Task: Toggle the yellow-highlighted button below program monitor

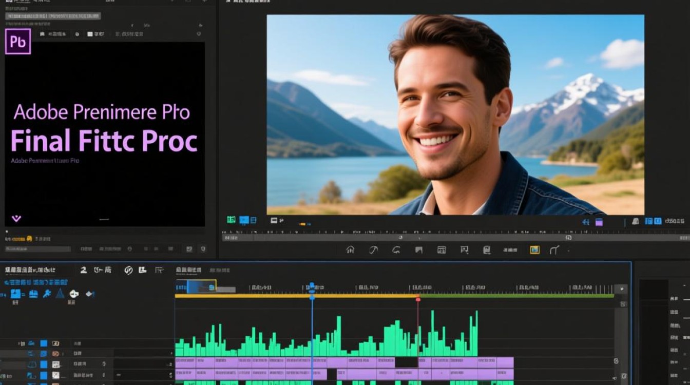Action: tap(535, 250)
